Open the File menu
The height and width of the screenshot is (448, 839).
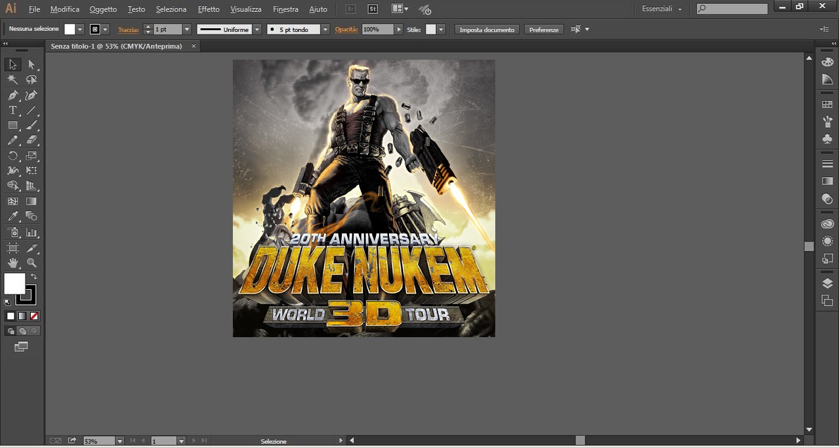tap(35, 9)
